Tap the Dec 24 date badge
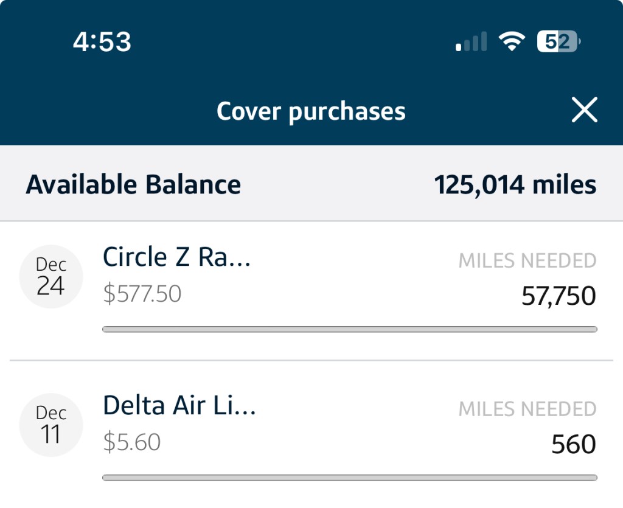 [x=51, y=276]
